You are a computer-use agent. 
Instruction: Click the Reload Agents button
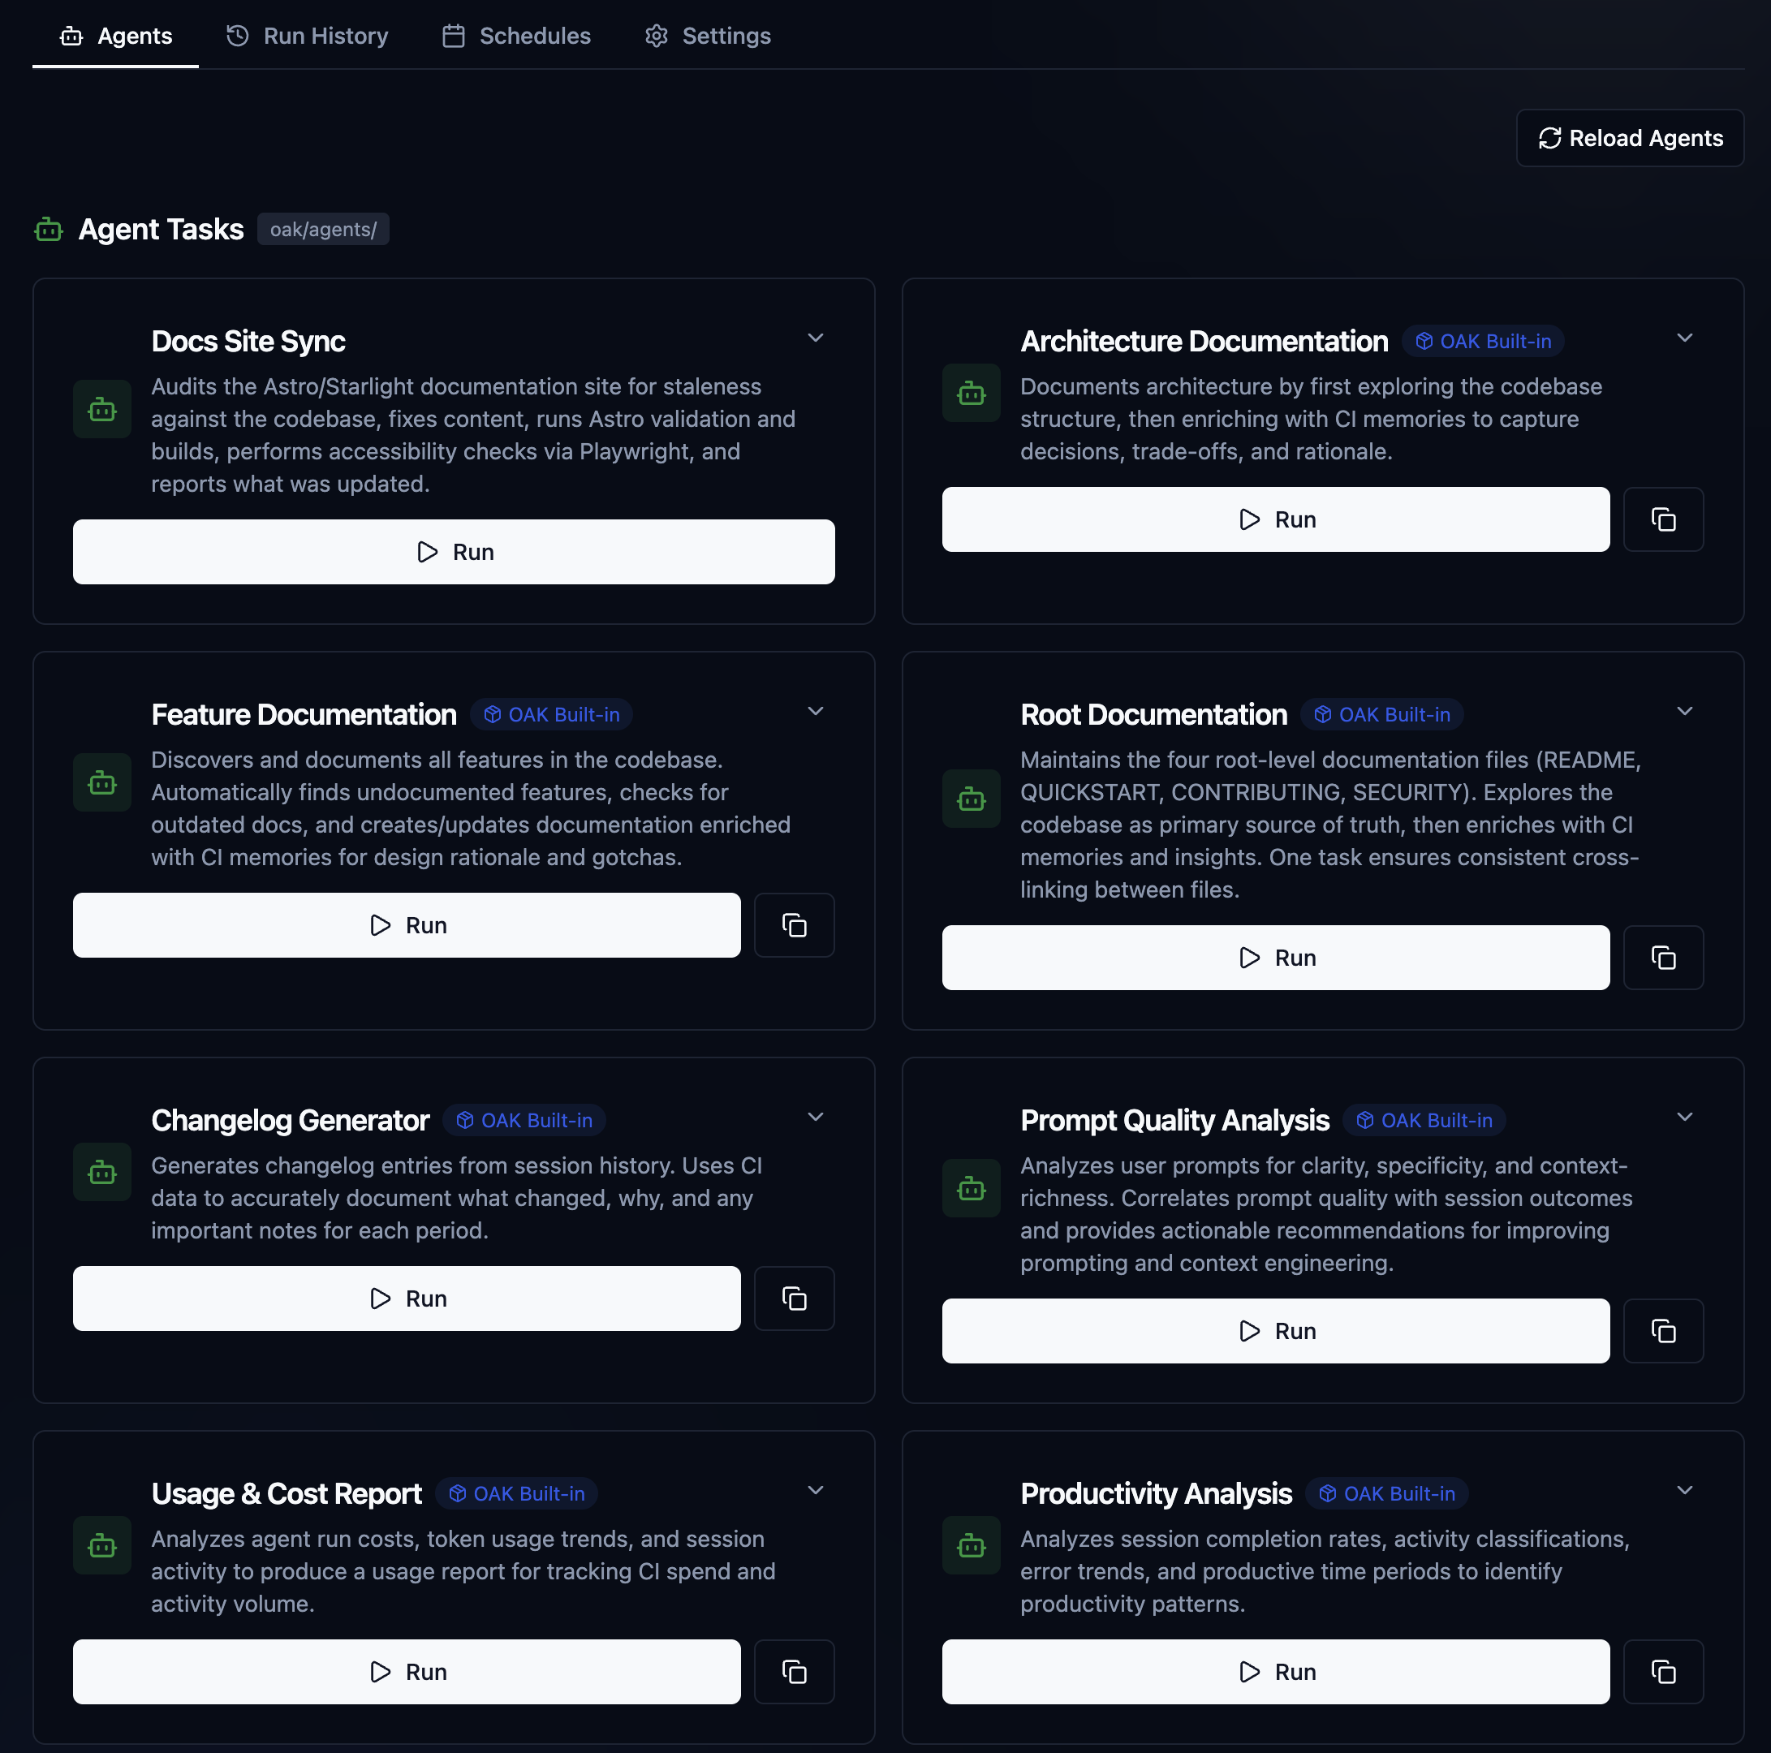(x=1629, y=138)
